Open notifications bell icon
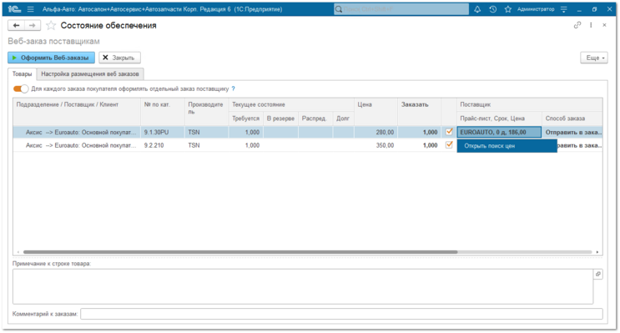This screenshot has width=620, height=333. click(x=477, y=9)
